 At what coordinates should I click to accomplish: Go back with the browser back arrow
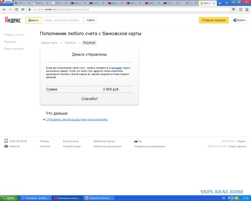pos(4,9)
